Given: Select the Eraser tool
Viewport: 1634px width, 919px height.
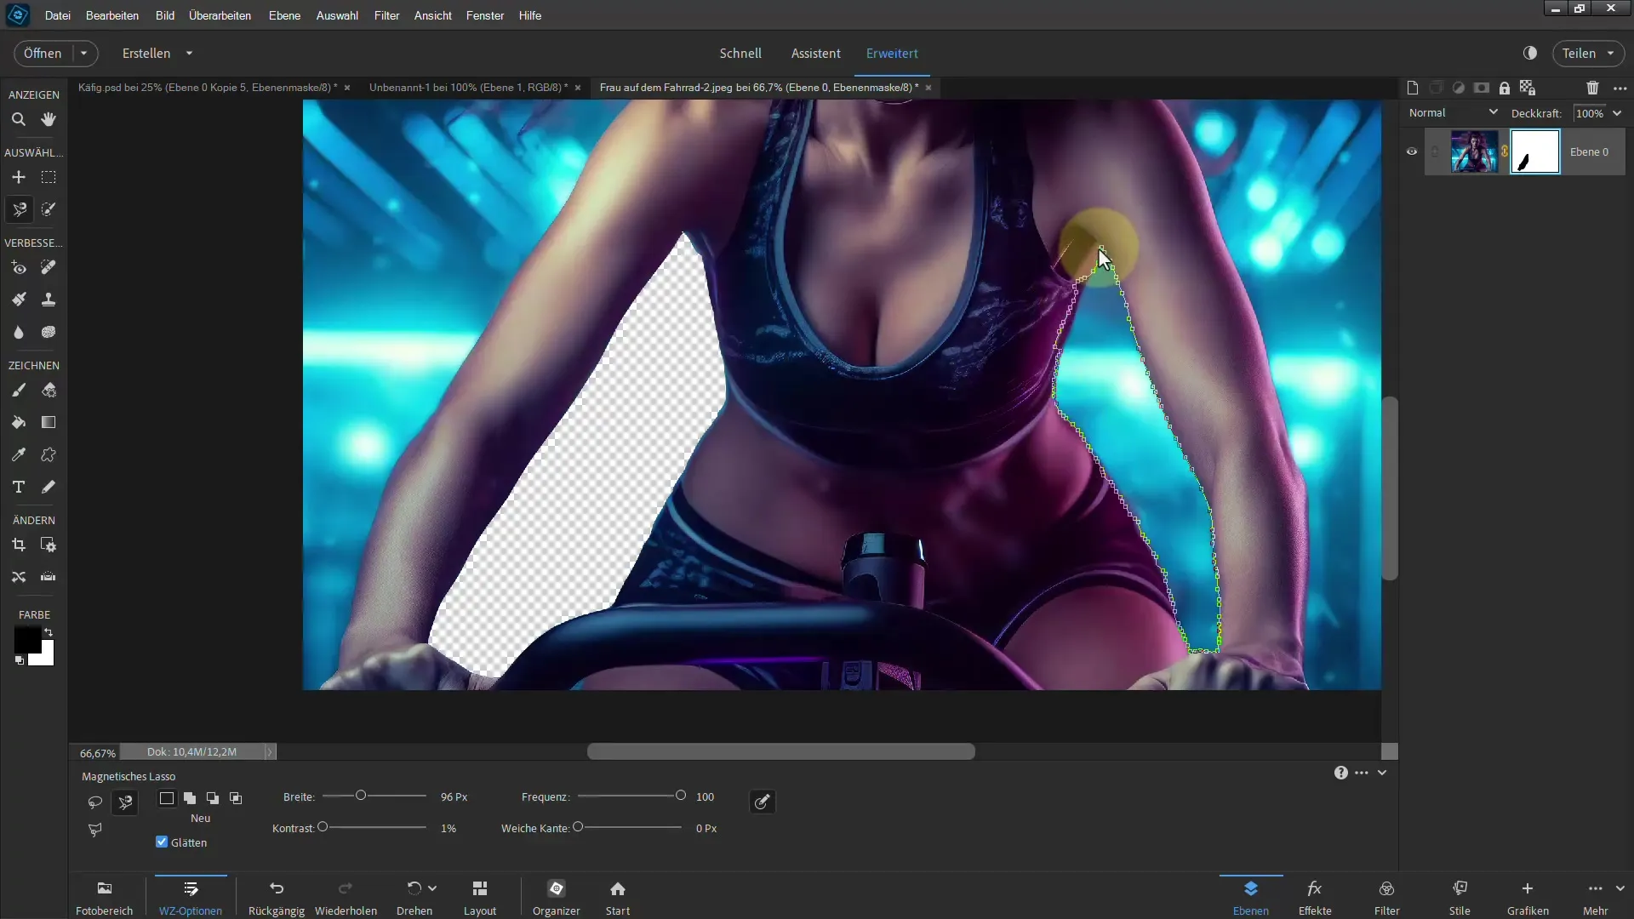Looking at the screenshot, I should click(x=49, y=391).
